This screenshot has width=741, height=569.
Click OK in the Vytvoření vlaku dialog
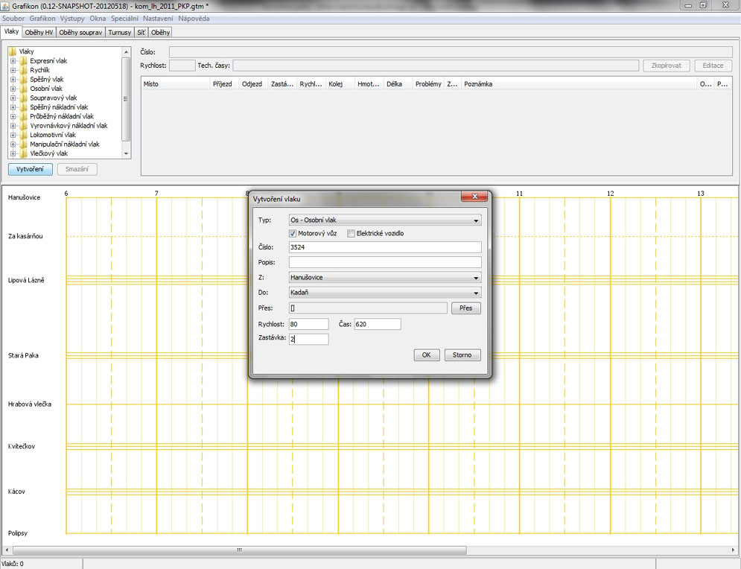tap(427, 355)
